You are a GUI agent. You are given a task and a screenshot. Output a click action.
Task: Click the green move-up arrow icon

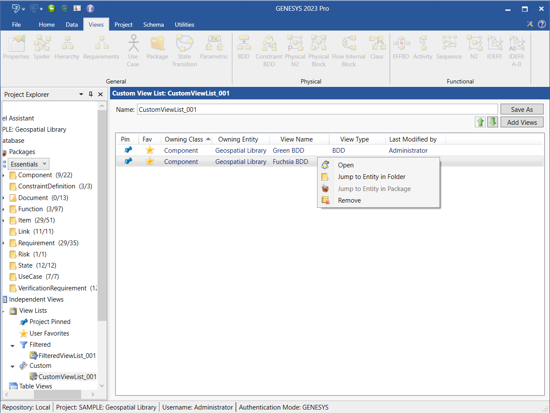click(480, 122)
